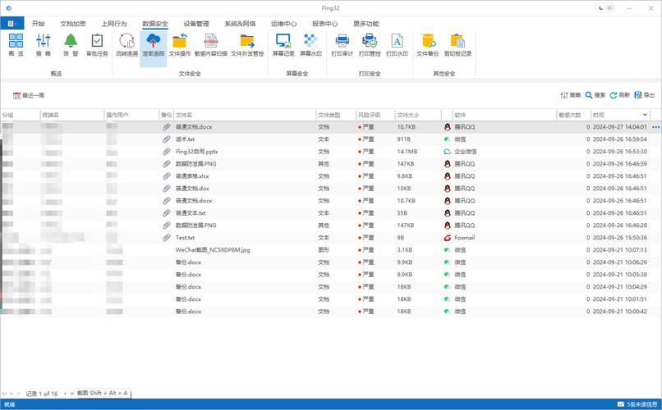Viewport: 662px width, 410px height.
Task: Open the 屏幕记录 monitor icon
Action: [x=283, y=40]
